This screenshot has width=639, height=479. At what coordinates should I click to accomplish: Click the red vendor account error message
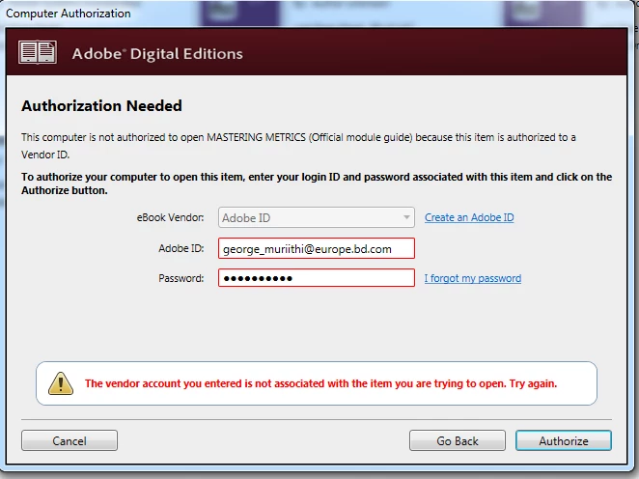click(x=320, y=383)
